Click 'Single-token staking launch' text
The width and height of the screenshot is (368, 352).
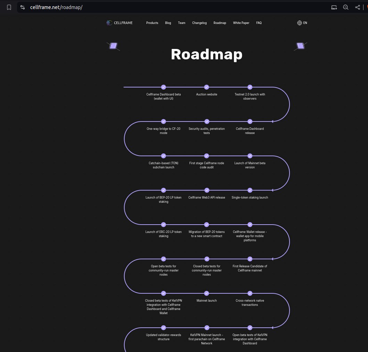tap(250, 198)
